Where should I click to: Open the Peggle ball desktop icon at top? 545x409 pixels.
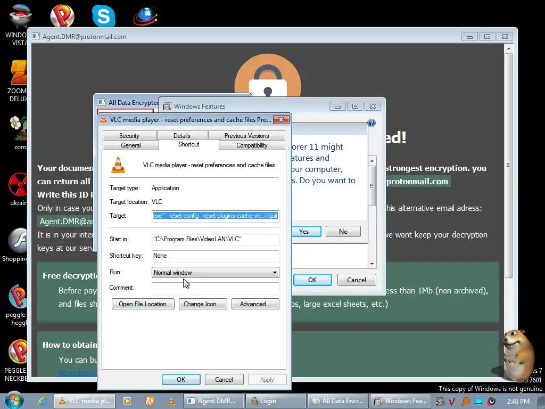tap(62, 15)
